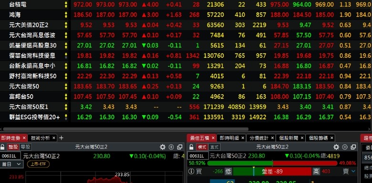This screenshot has width=372, height=183.
Task: Select the 台積電 row name
Action: pyautogui.click(x=18, y=4)
